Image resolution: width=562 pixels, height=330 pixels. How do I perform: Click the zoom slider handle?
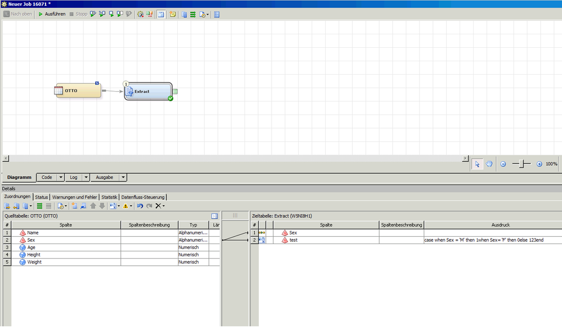522,164
